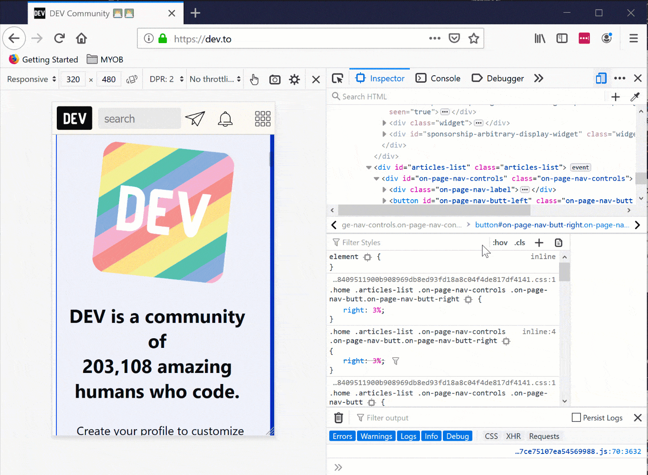Take a screenshot of the viewport
The image size is (648, 475).
click(x=275, y=80)
